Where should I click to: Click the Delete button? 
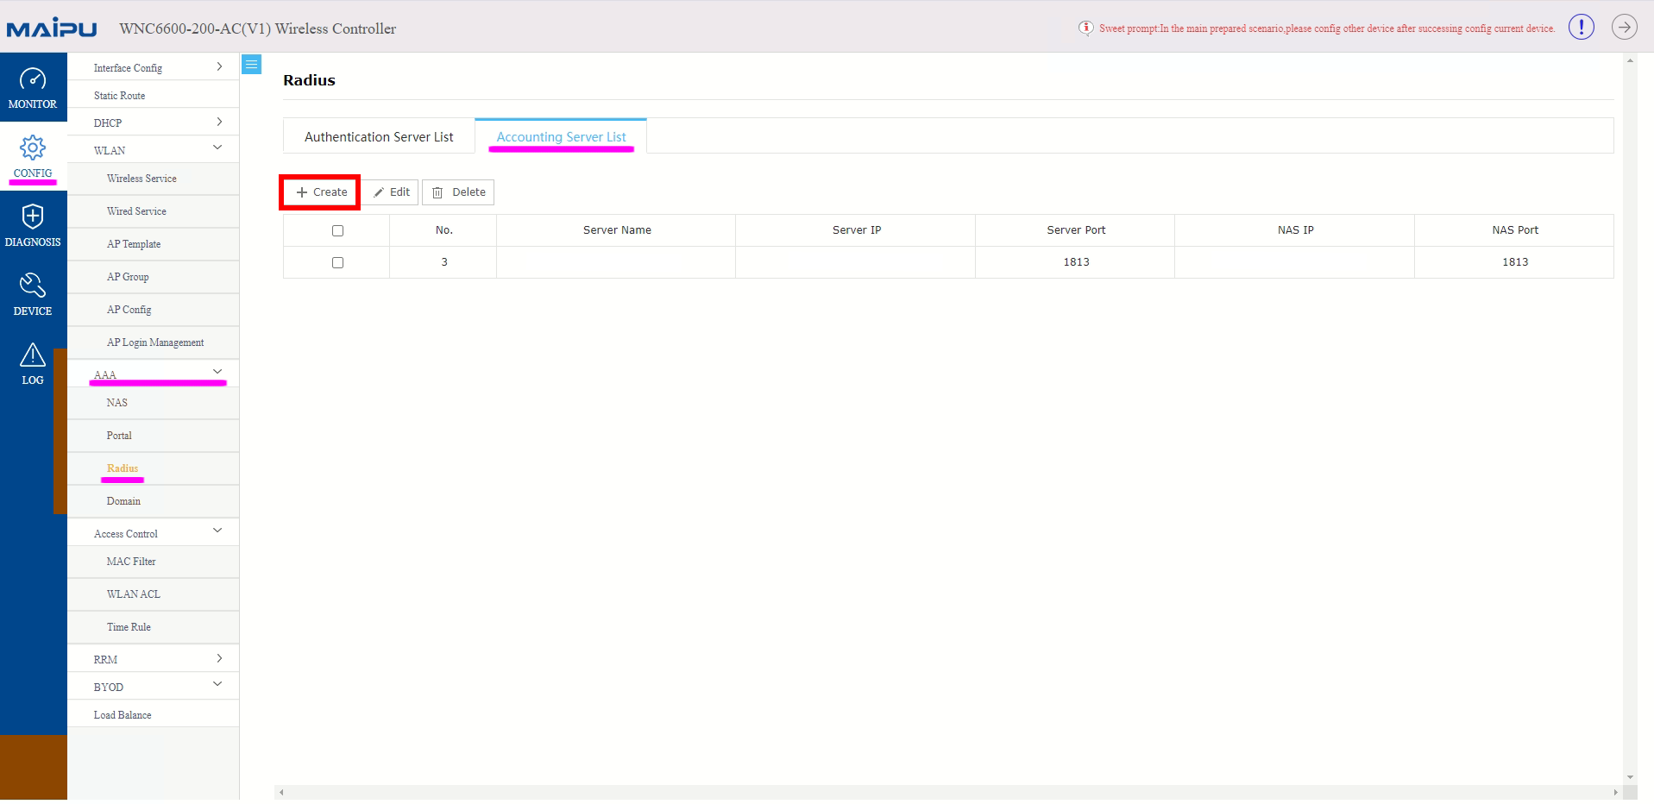click(458, 192)
